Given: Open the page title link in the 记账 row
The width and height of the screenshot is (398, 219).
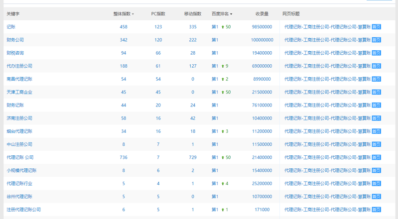Looking at the screenshot, I should tap(327, 27).
